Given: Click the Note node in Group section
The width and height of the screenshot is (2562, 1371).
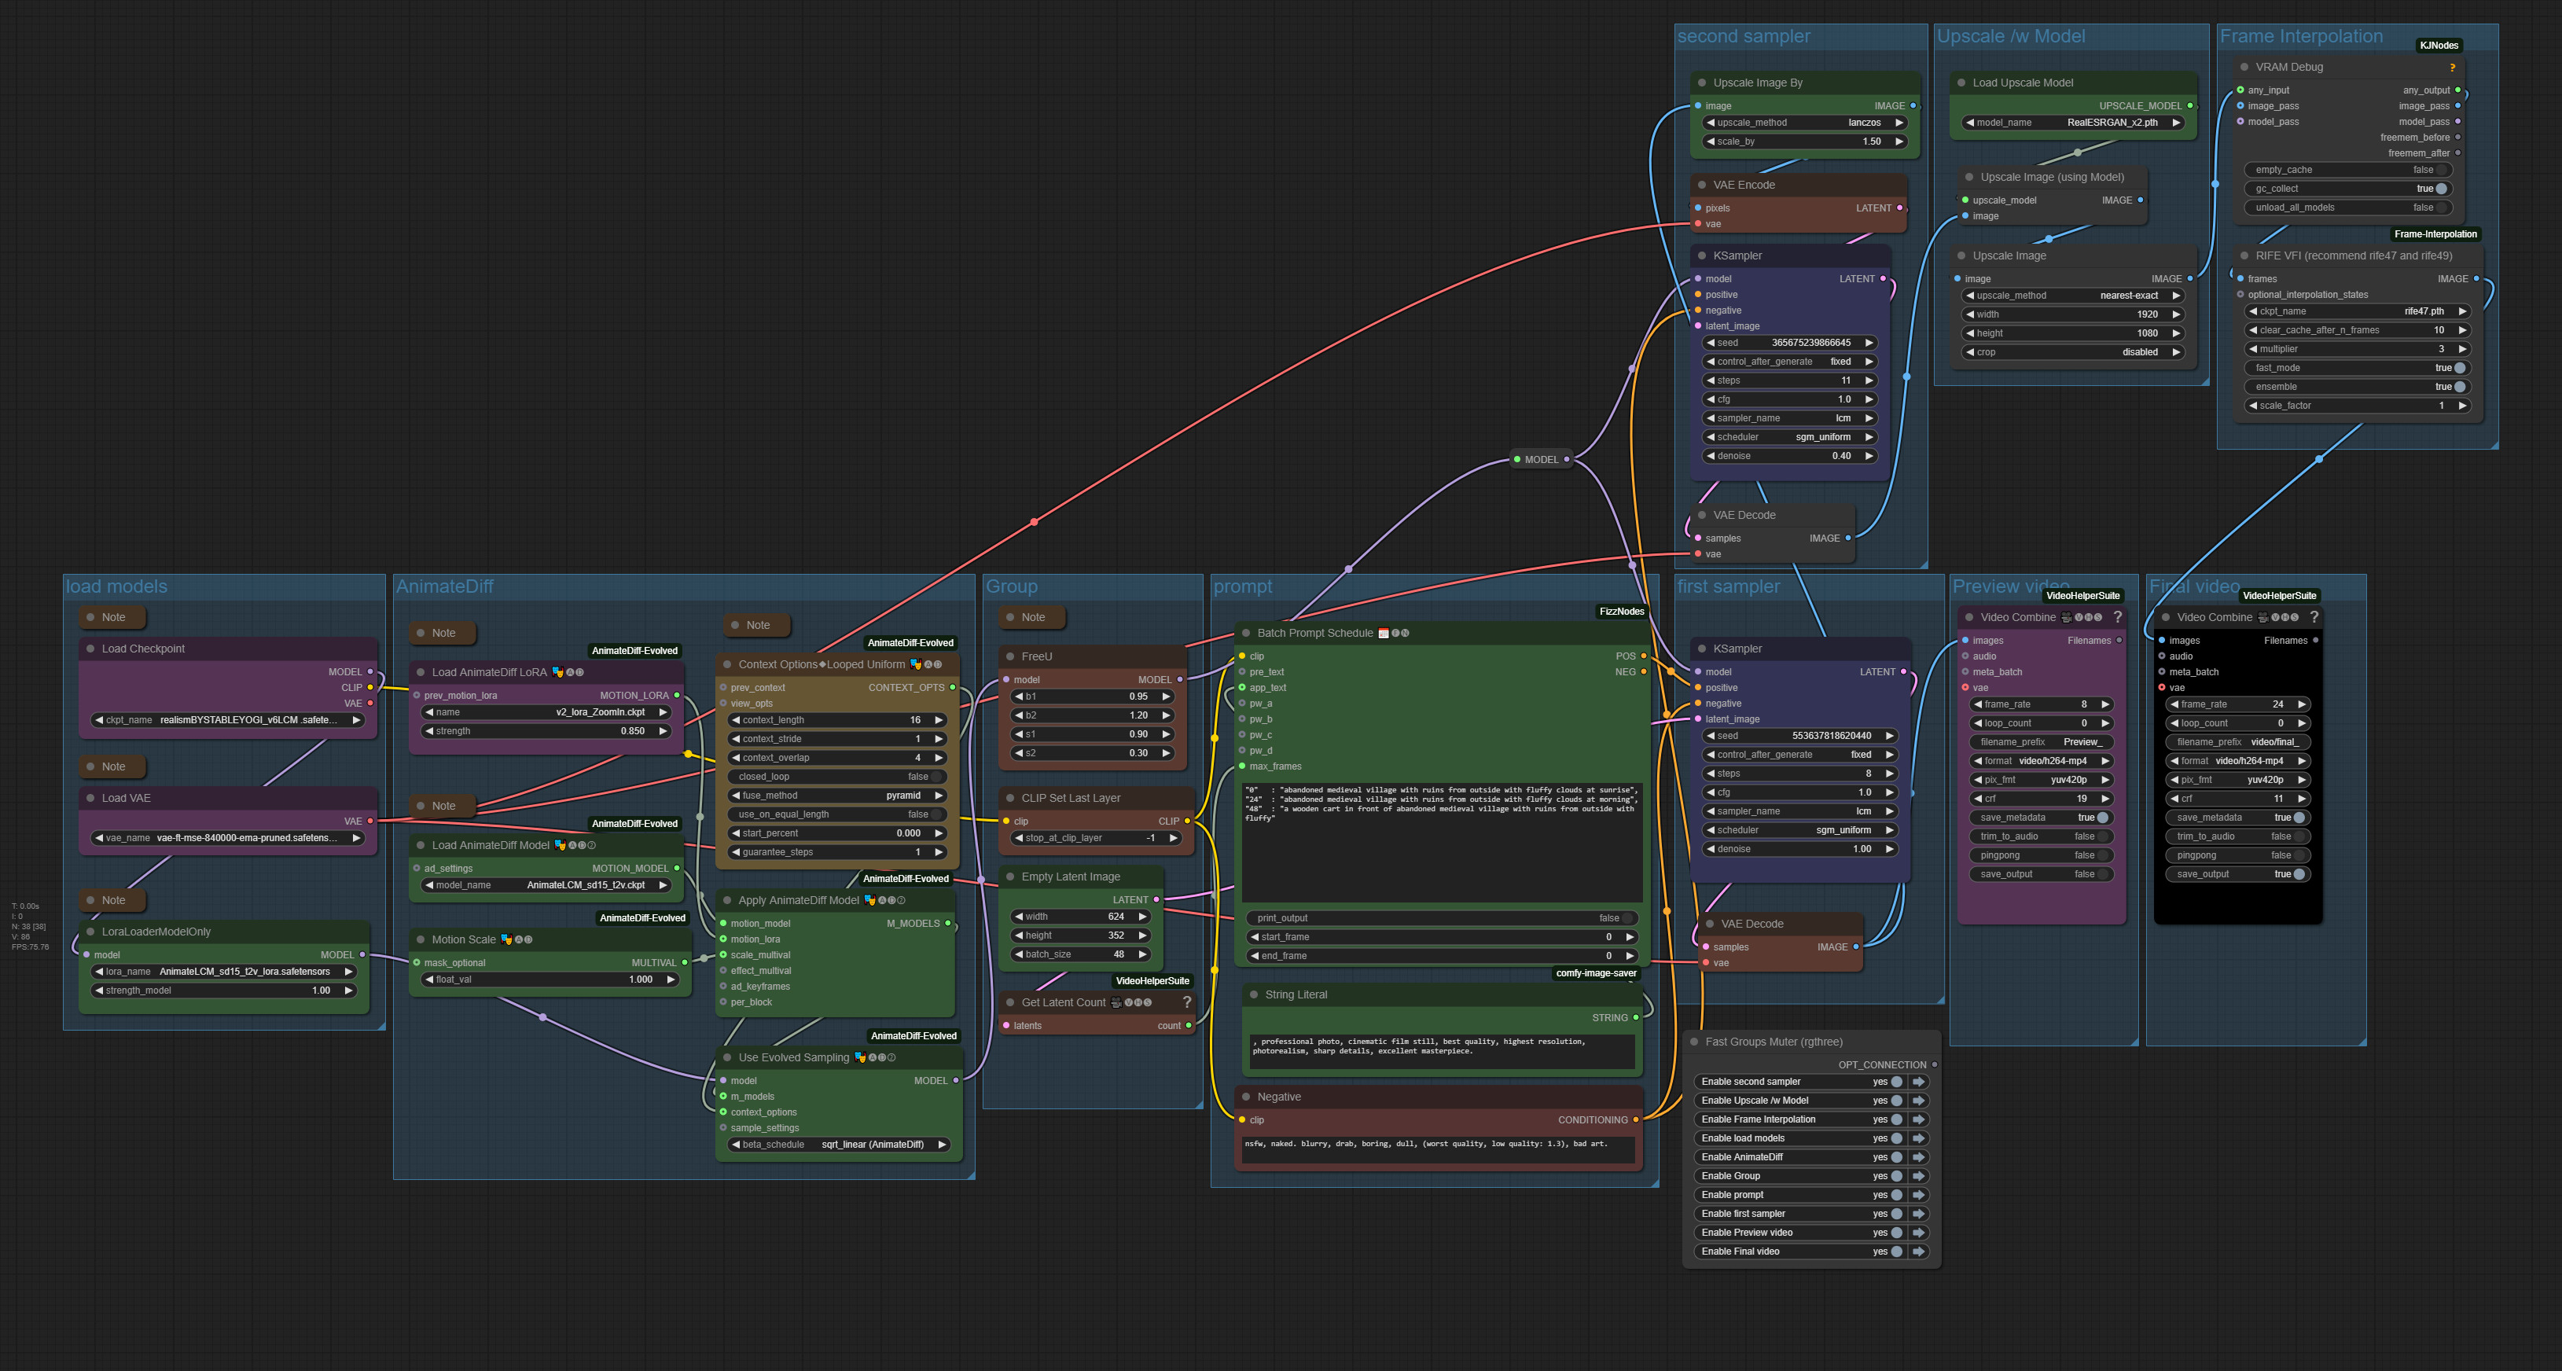Looking at the screenshot, I should [x=1032, y=617].
